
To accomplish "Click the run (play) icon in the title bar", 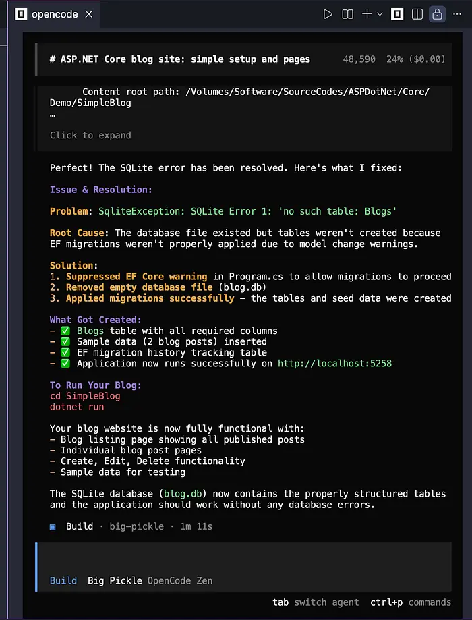I will pyautogui.click(x=328, y=13).
